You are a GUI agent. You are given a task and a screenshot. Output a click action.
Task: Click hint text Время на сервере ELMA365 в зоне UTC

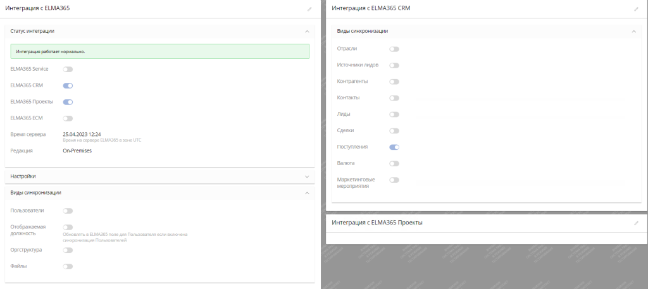pyautogui.click(x=102, y=140)
